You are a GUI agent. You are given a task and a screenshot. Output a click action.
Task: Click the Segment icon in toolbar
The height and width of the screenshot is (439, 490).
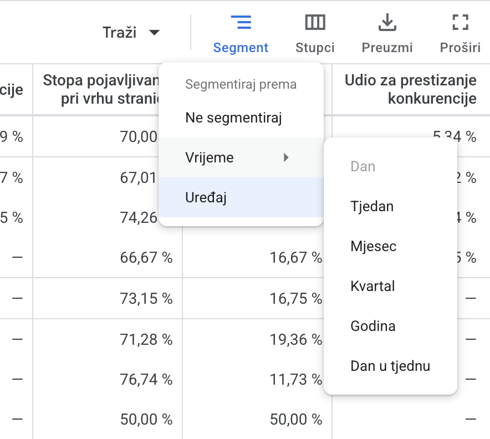pos(241,23)
